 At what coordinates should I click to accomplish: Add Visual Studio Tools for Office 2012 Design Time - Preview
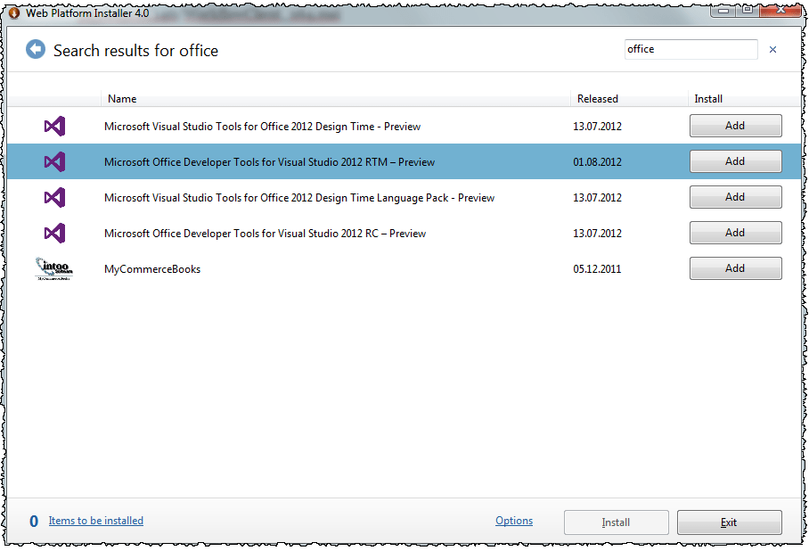[735, 126]
